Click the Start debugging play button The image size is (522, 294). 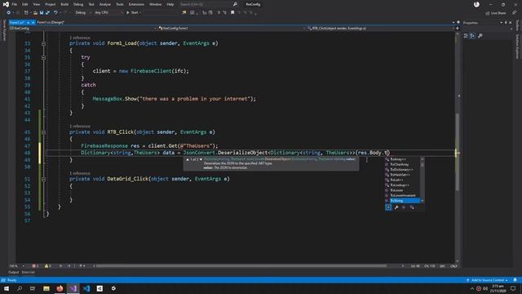coord(127,13)
